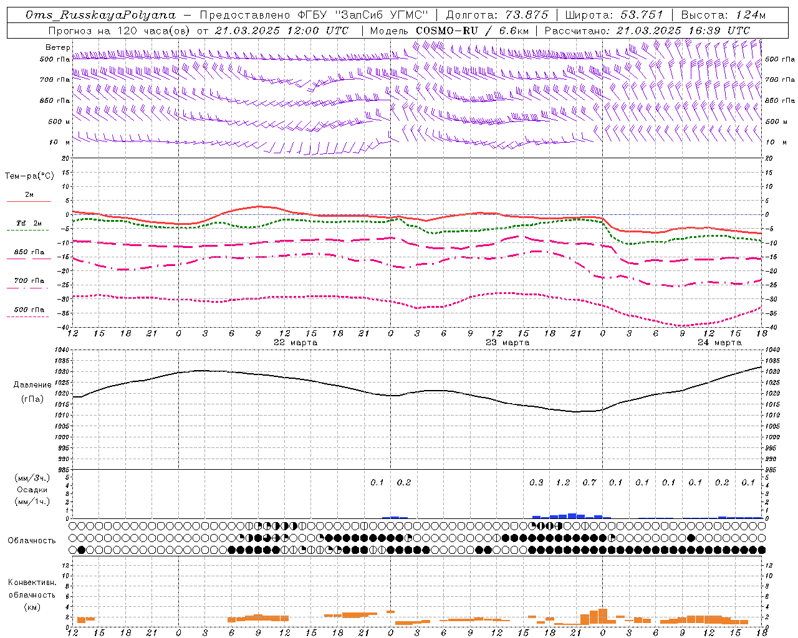The image size is (798, 638).
Task: Click the Широта: 53.751 value
Action: 614,15
